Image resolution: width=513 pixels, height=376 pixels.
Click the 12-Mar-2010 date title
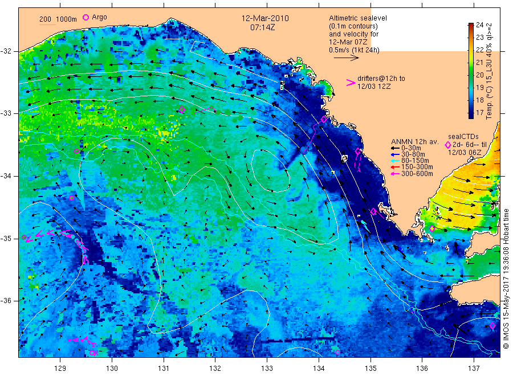(x=265, y=18)
